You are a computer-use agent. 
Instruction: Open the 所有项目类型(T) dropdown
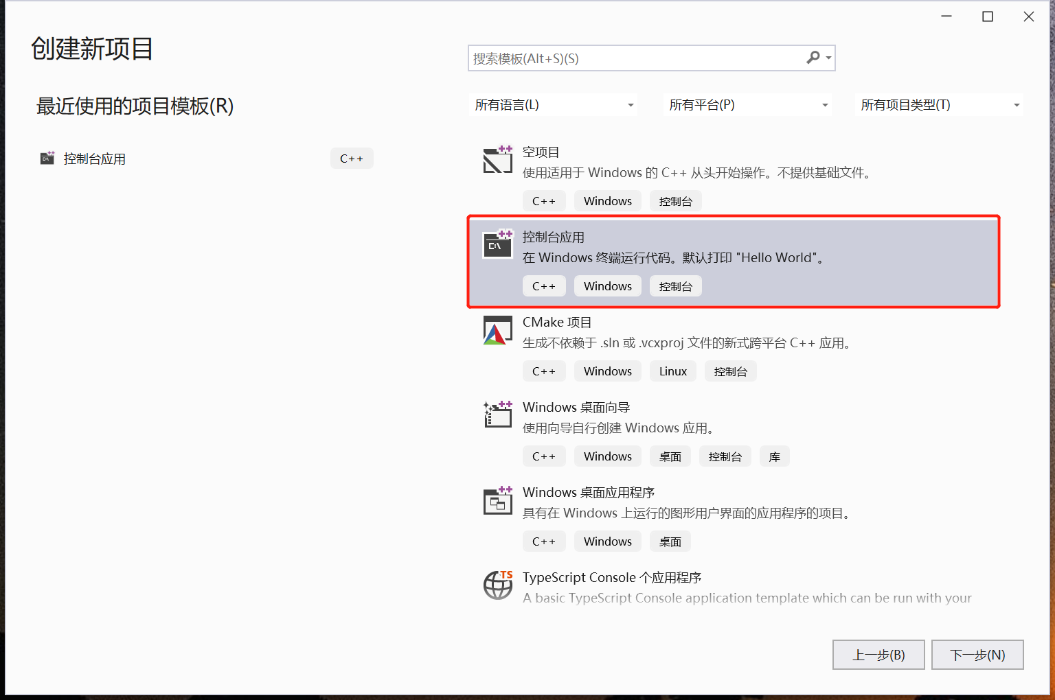[940, 105]
